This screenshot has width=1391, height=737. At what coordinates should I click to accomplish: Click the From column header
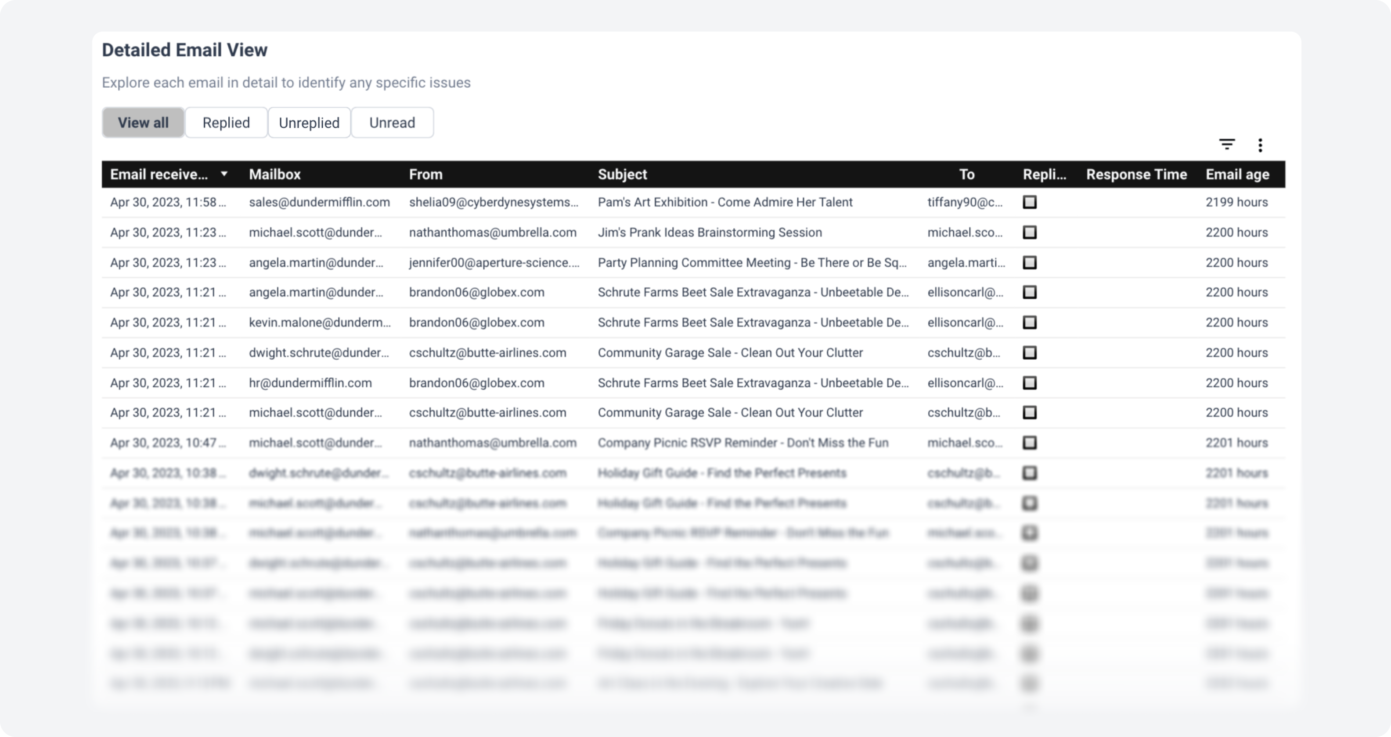tap(425, 174)
